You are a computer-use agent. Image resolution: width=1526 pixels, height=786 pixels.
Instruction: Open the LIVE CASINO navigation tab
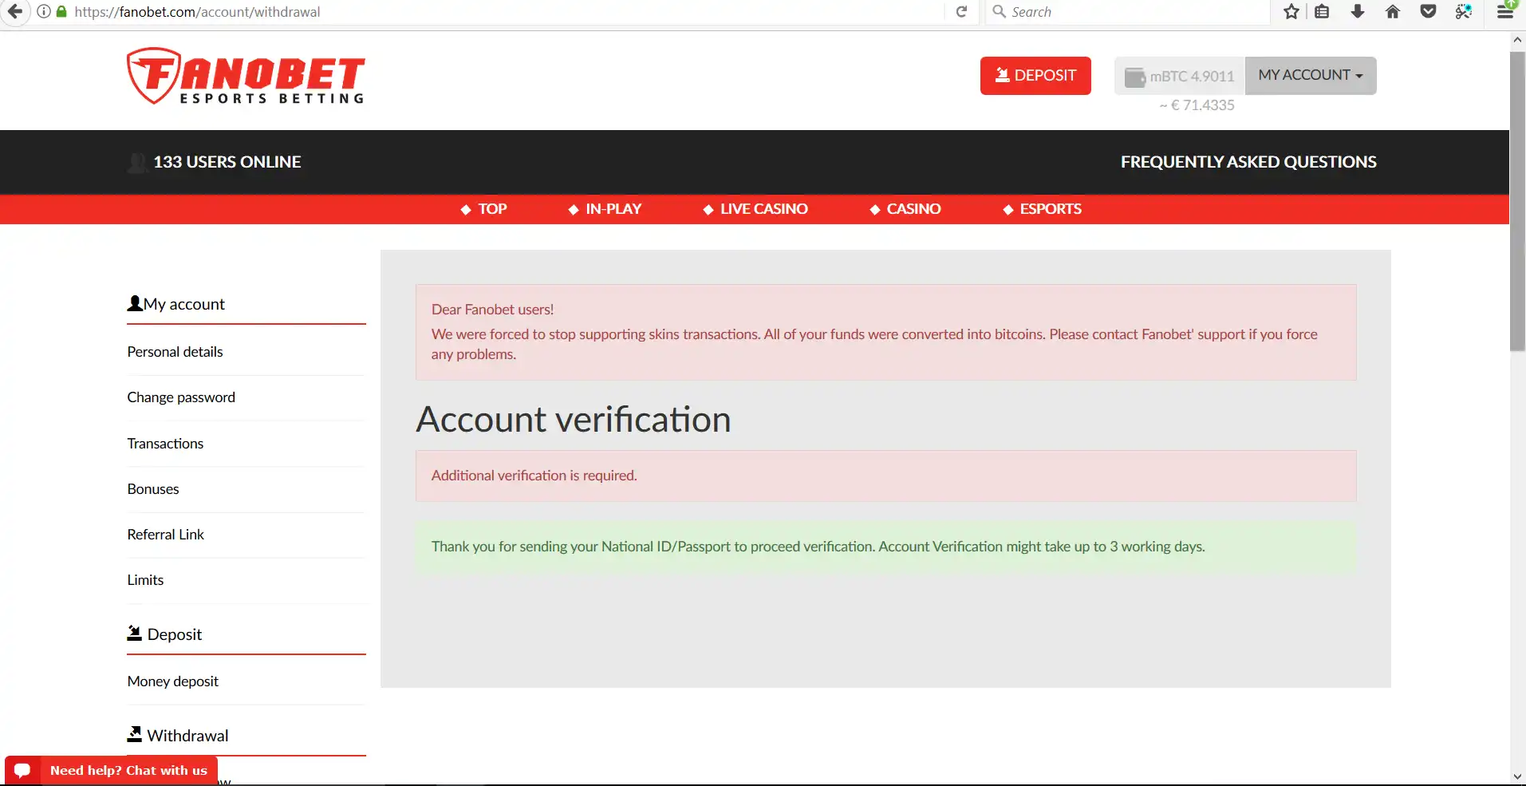click(x=755, y=209)
